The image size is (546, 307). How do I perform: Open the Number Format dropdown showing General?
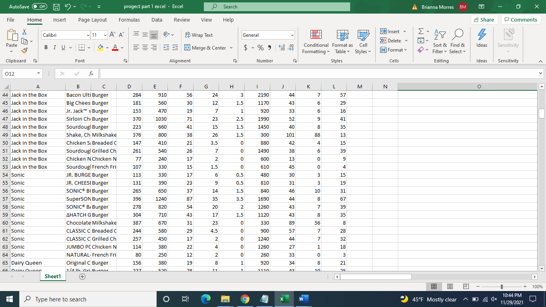pos(268,35)
